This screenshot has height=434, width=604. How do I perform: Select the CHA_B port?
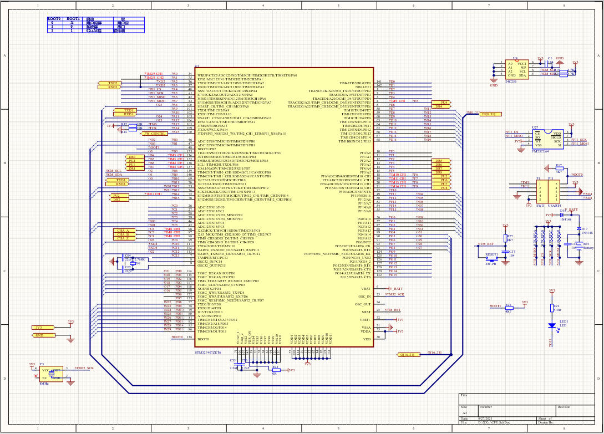[124, 234]
